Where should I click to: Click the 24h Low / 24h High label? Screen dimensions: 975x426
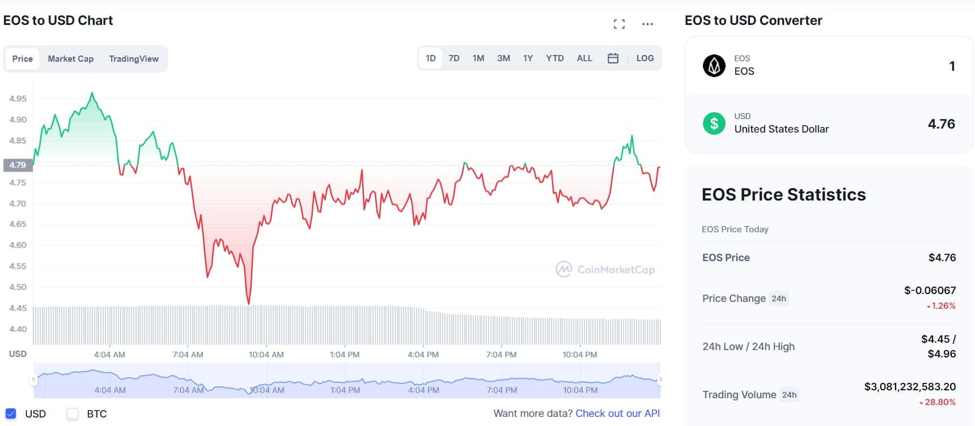pyautogui.click(x=748, y=347)
